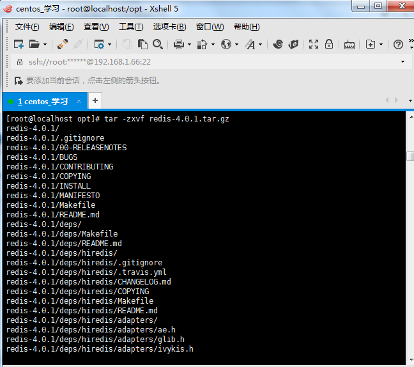Screen dimensions: 414x367
Task: Click the Copy icon
Action: pos(127,44)
